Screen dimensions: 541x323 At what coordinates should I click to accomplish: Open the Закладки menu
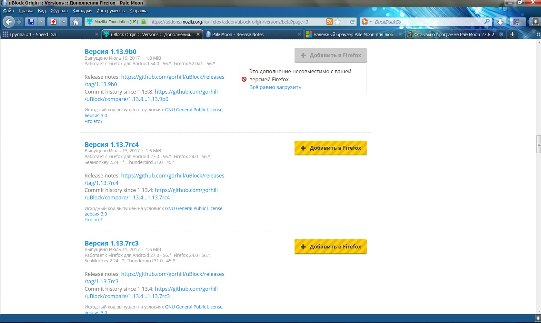coord(82,11)
